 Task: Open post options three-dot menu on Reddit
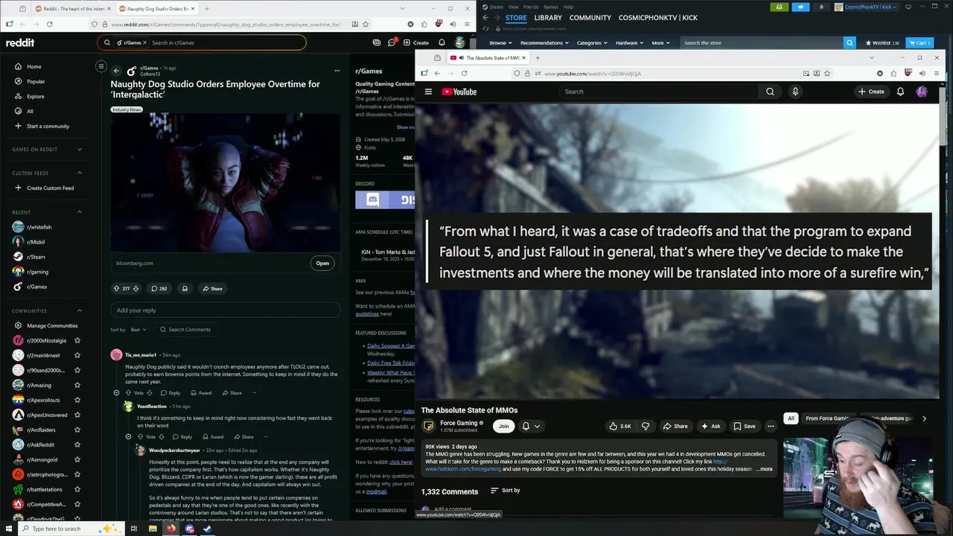[x=337, y=71]
